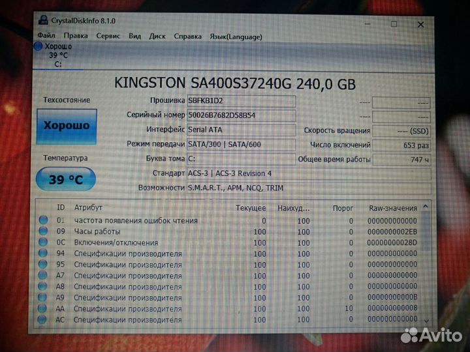The width and height of the screenshot is (470, 352).
Task: Click status icon of attribute 09 row
Action: point(43,231)
